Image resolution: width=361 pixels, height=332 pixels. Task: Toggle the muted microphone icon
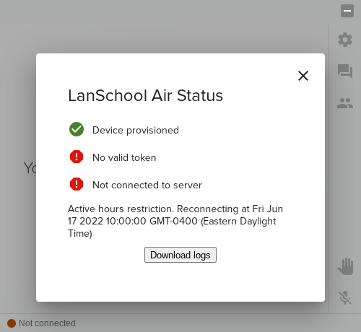pyautogui.click(x=345, y=297)
